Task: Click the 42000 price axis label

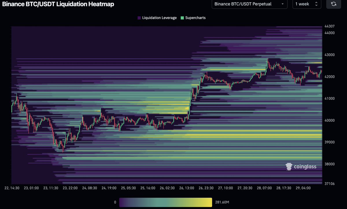Action: tap(330, 77)
